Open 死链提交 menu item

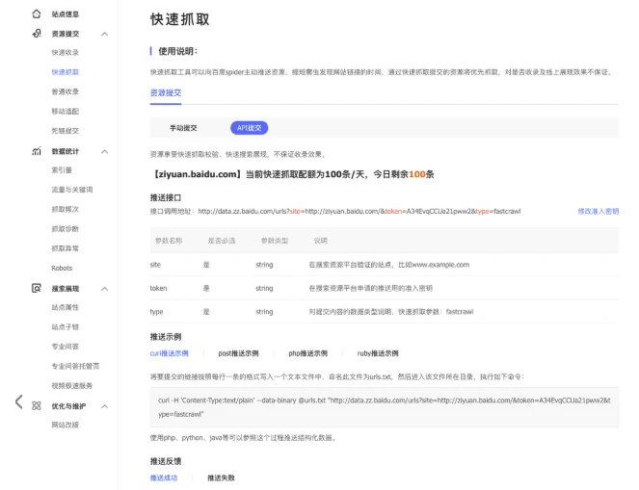65,131
